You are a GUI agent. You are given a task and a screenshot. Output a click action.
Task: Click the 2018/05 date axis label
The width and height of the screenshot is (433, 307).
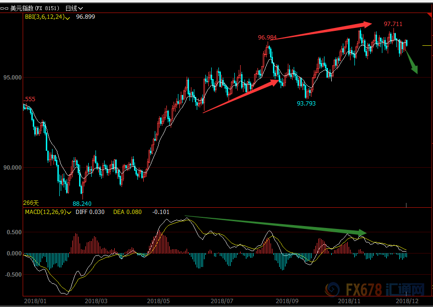[x=158, y=301]
